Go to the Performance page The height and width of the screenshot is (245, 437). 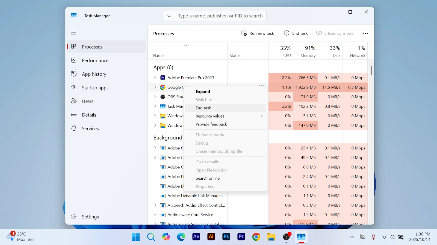click(x=107, y=60)
